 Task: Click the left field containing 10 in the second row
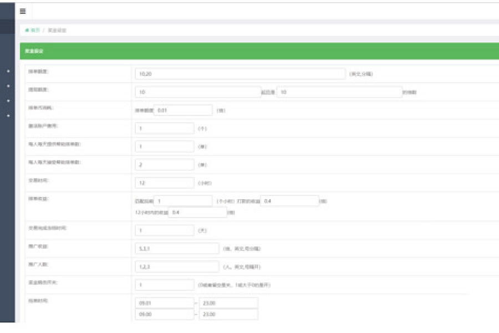pos(198,92)
